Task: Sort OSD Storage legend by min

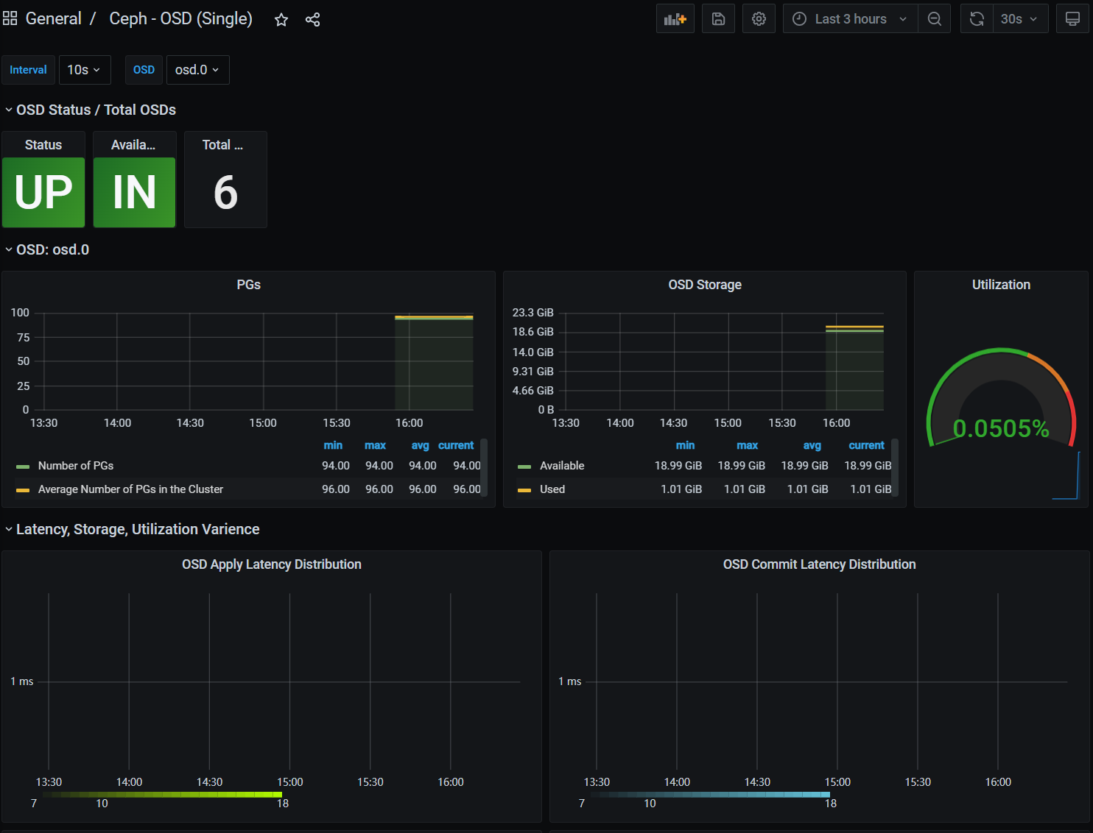Action: coord(685,445)
